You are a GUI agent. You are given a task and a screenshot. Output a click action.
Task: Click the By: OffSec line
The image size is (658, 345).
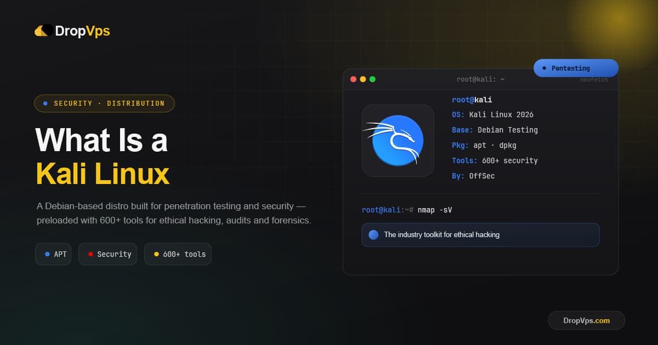[x=473, y=176]
